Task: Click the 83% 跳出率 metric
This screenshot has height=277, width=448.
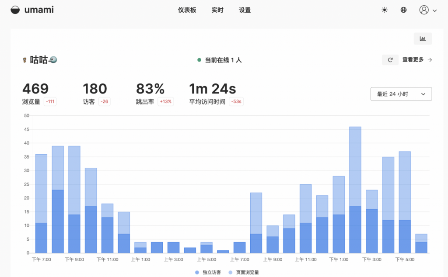Action: coord(150,89)
